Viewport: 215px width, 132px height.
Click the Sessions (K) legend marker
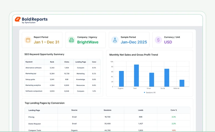click(144, 92)
